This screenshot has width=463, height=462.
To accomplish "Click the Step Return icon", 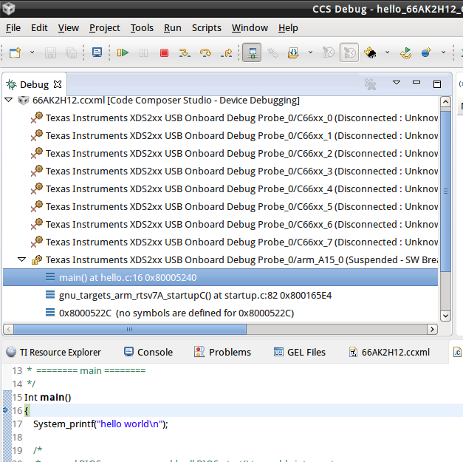I will pyautogui.click(x=226, y=53).
